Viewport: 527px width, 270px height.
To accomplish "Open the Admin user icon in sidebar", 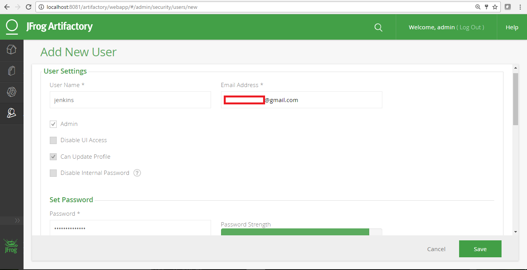I will (12, 113).
